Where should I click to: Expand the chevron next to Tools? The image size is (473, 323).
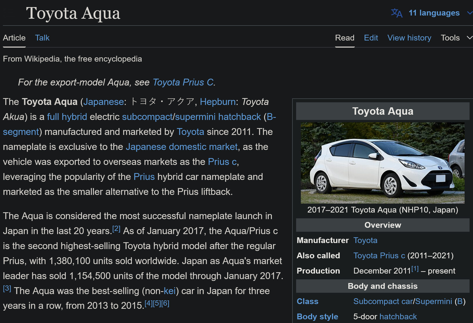point(470,38)
